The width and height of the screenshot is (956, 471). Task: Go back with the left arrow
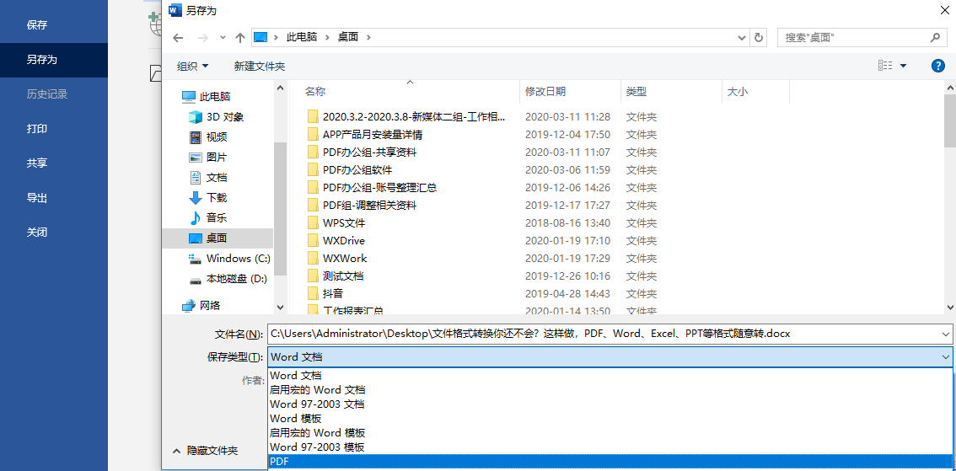click(178, 38)
